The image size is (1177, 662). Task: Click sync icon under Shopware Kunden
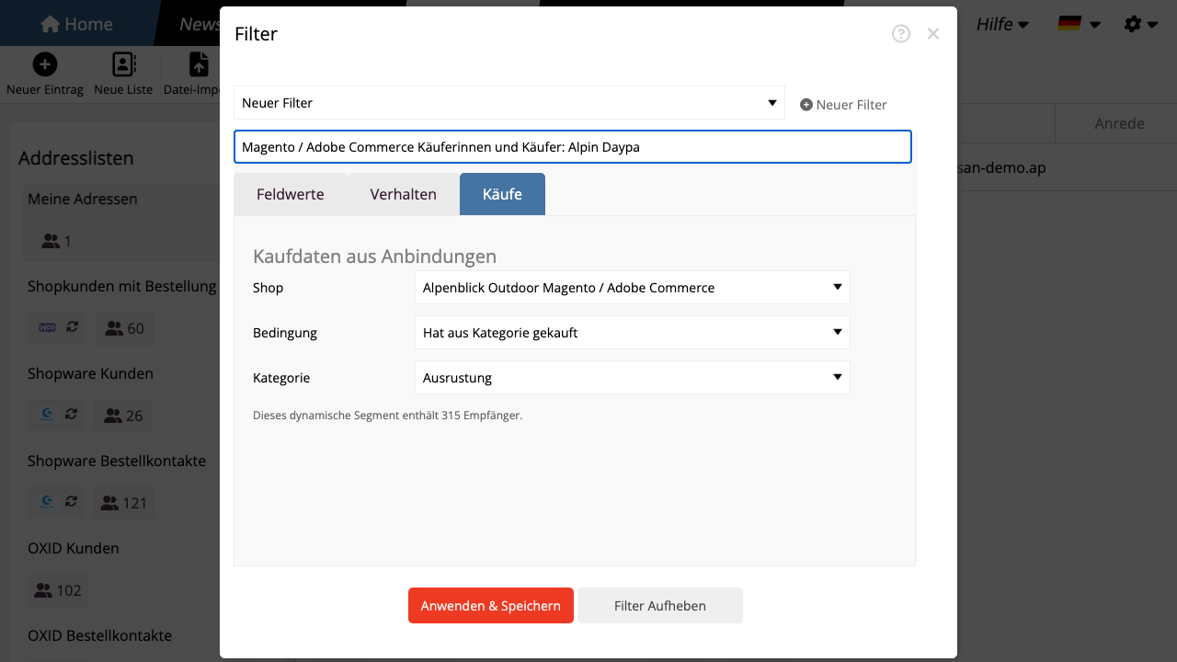pyautogui.click(x=72, y=415)
